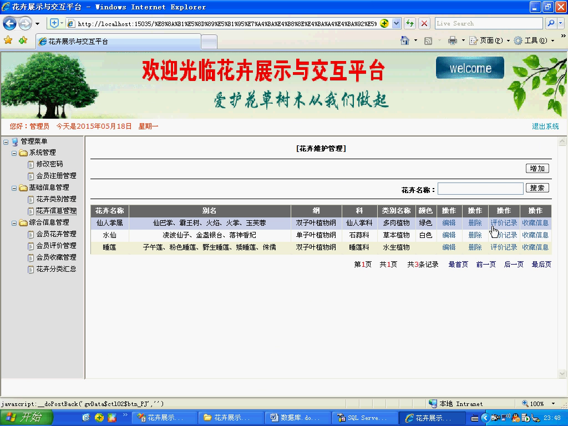Open a new blank browser tab
Viewport: 568px width, 426px height.
pos(209,42)
